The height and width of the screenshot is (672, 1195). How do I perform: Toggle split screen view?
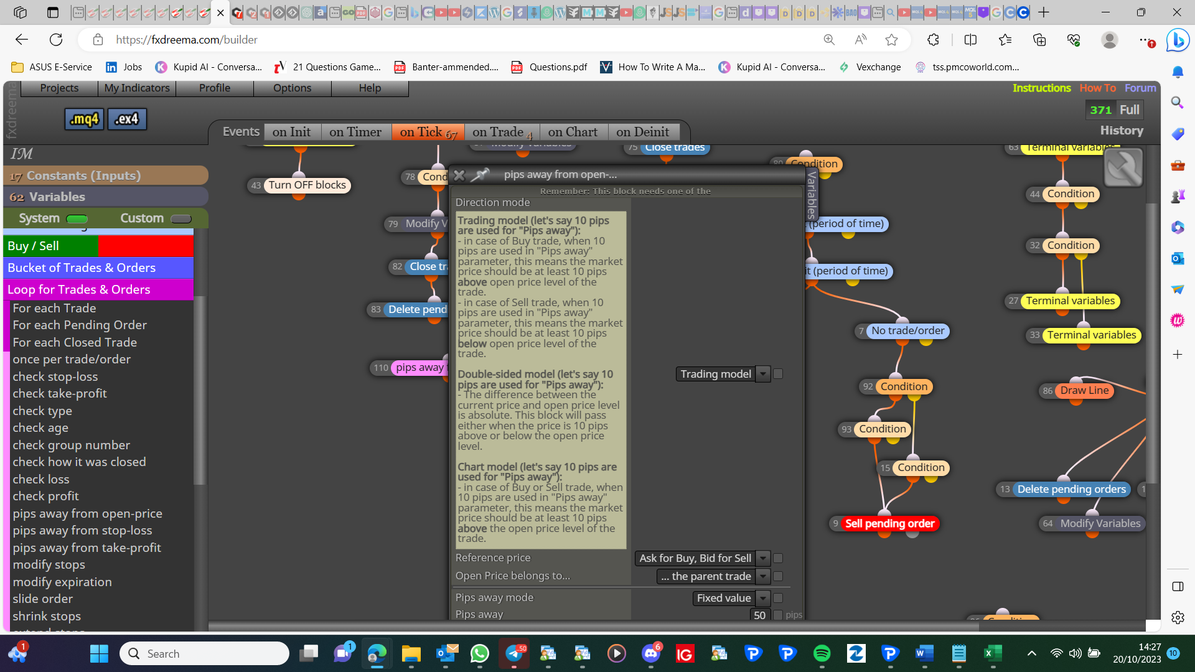pos(970,40)
